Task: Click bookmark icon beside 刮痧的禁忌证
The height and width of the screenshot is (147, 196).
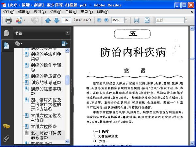Action: 26,82
